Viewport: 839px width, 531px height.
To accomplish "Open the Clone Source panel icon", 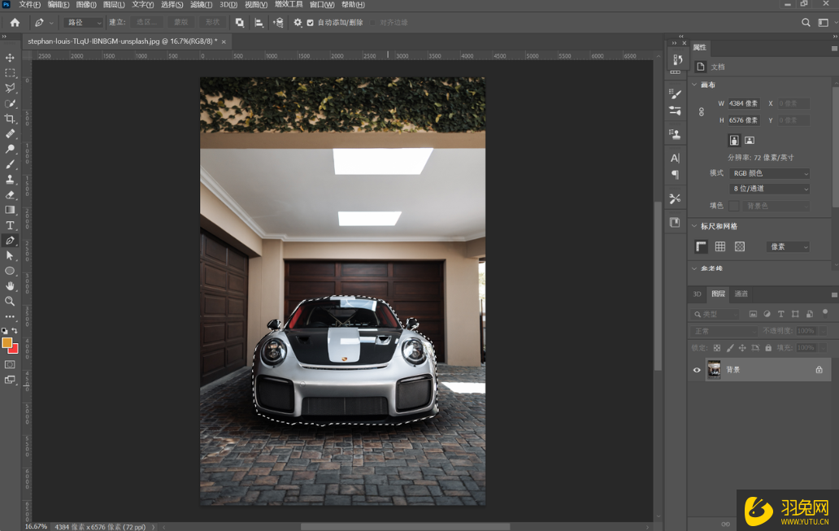I will tap(676, 134).
